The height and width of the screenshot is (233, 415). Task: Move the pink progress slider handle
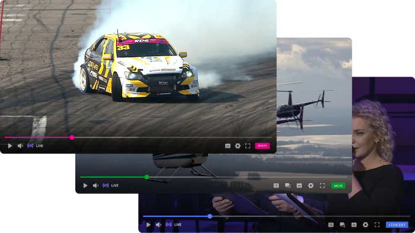click(x=72, y=138)
